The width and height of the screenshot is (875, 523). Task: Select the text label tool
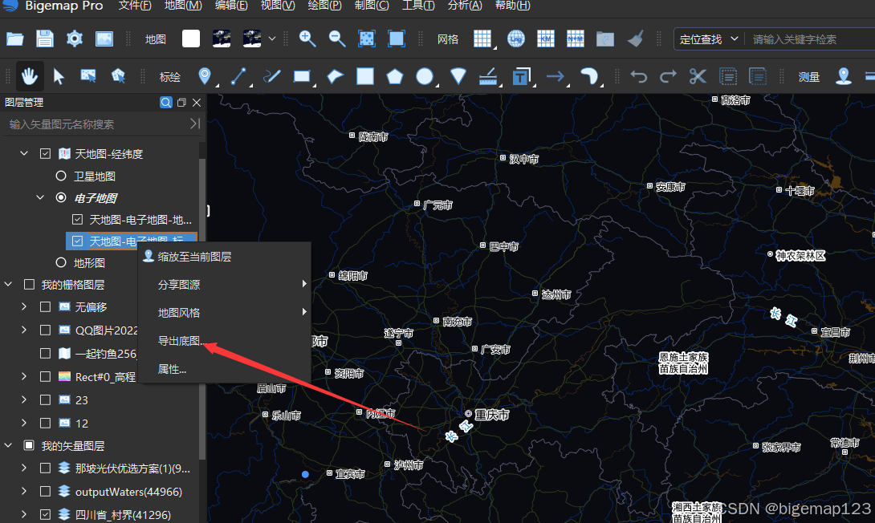point(521,76)
